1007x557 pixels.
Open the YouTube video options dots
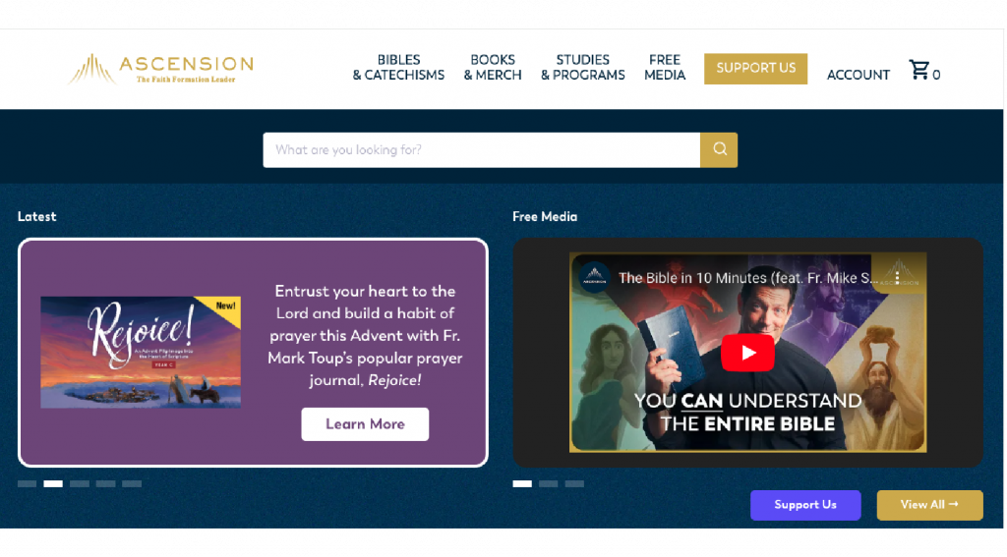pos(897,278)
